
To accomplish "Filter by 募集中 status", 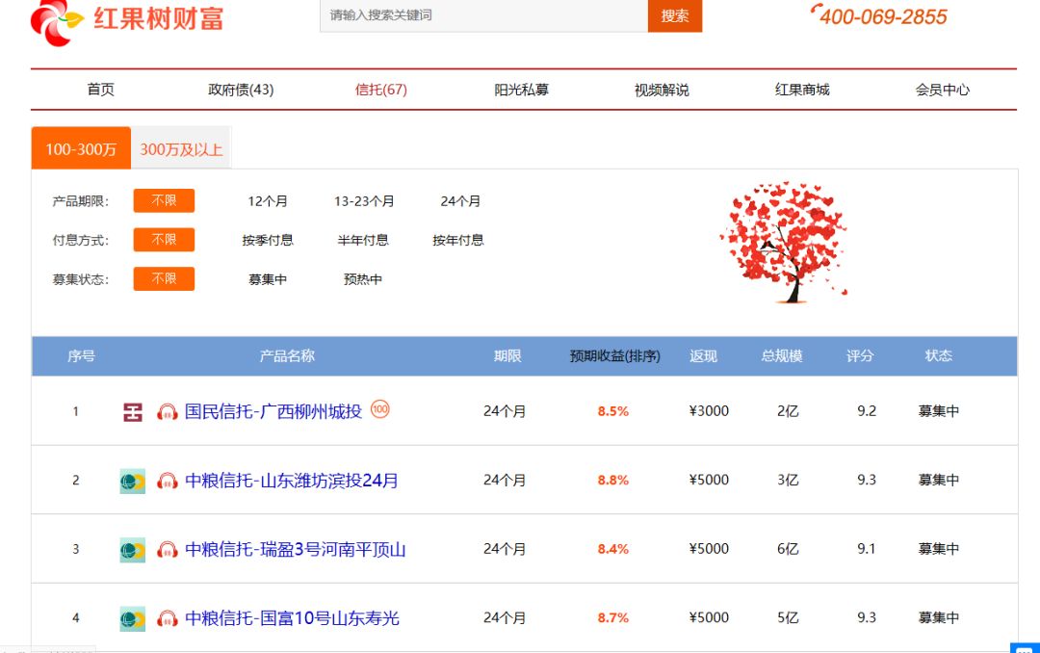I will [267, 278].
